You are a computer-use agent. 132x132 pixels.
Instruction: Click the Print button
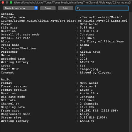(65, 8)
